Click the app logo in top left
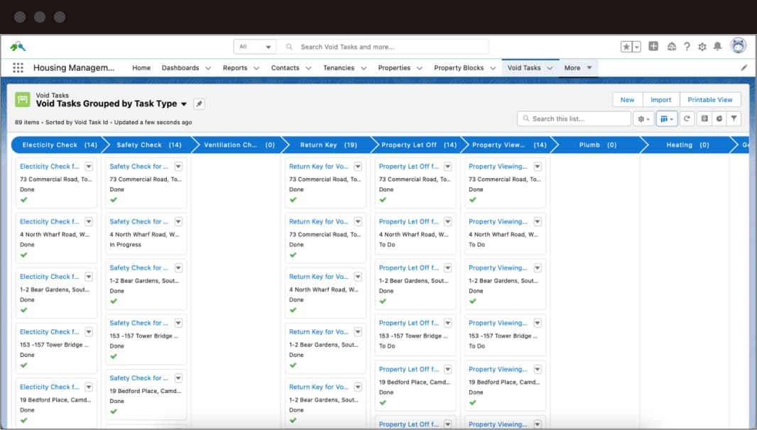 tap(18, 46)
